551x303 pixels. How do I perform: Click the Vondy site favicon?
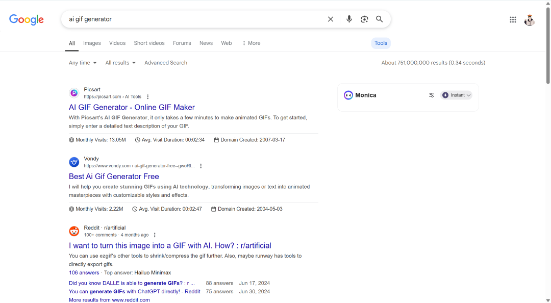74,162
